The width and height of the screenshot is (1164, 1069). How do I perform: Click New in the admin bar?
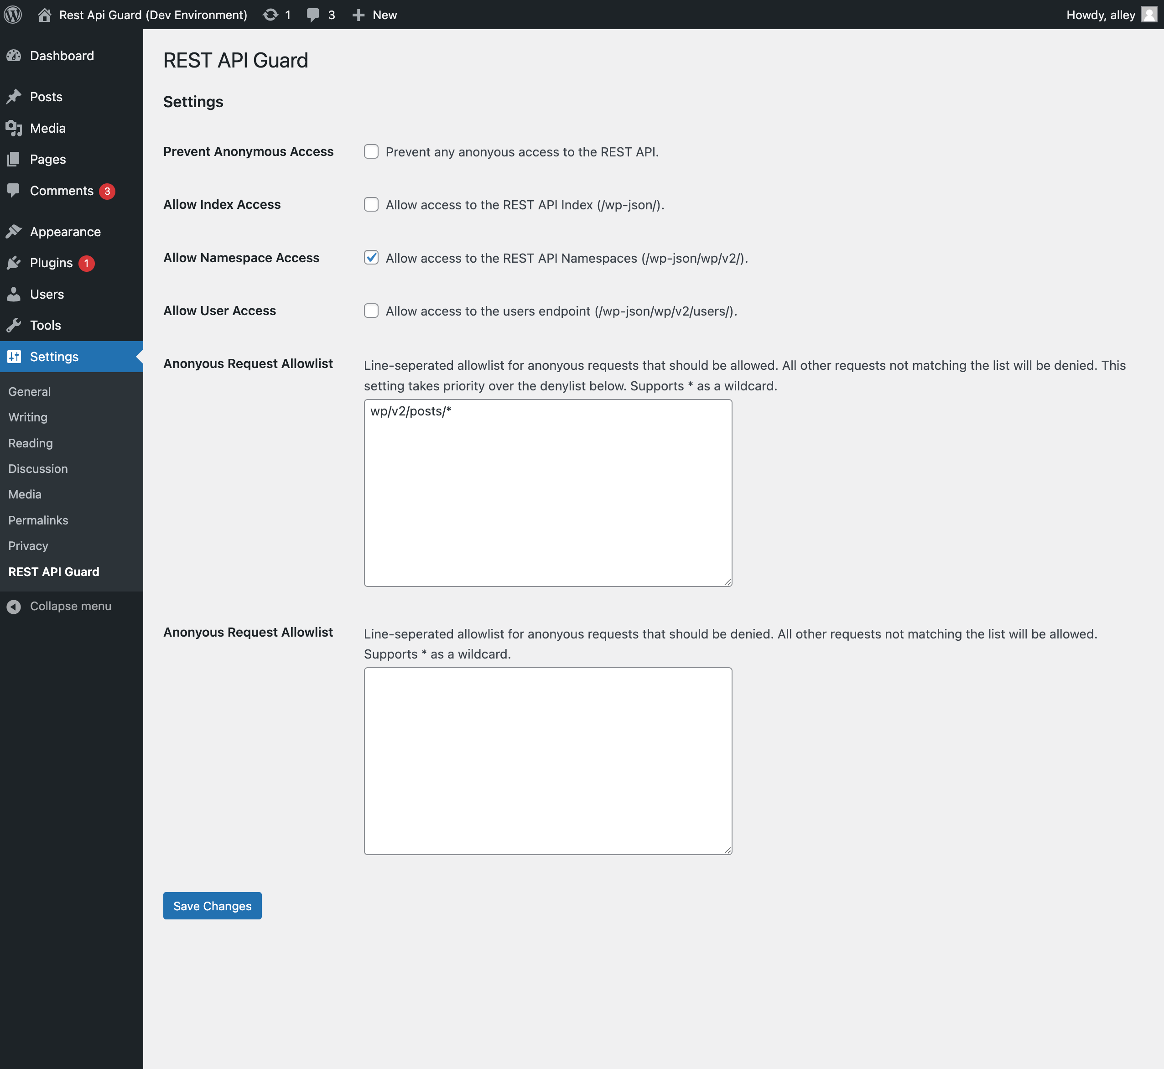click(385, 15)
